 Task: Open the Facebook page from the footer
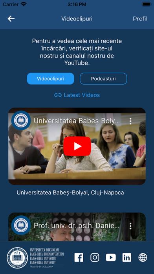[79, 257]
